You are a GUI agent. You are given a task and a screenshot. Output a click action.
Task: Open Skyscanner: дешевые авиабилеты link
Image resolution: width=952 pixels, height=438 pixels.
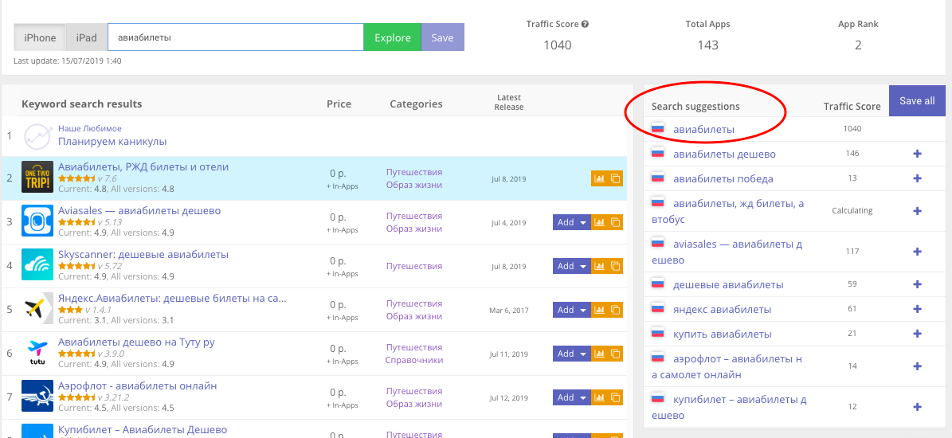[x=143, y=254]
